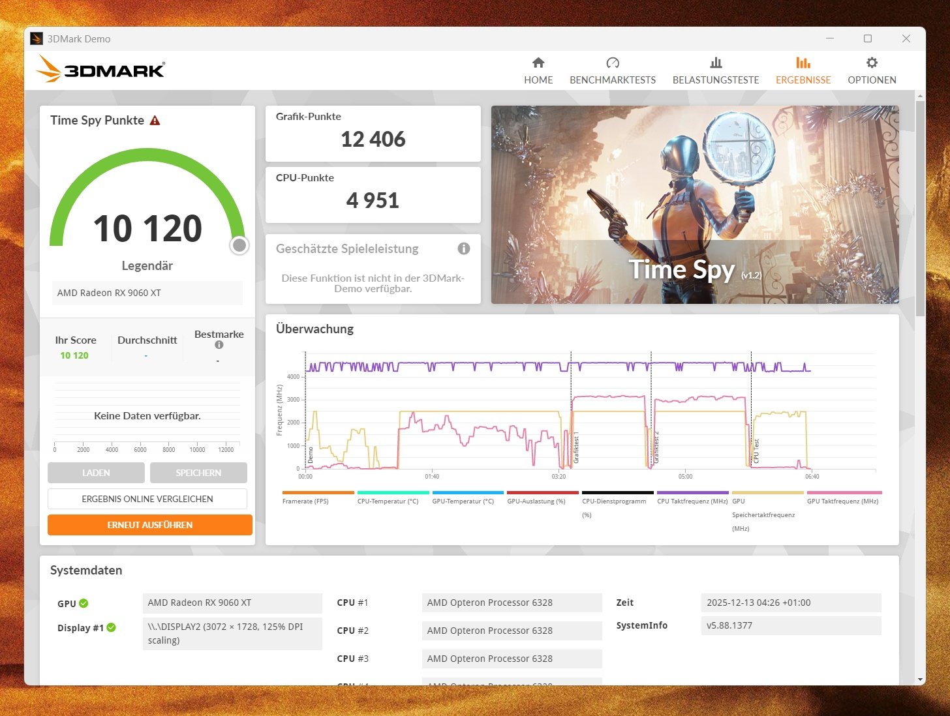Click CPU #2 AMD Opteron Processor 6328 field
950x716 pixels.
[512, 631]
